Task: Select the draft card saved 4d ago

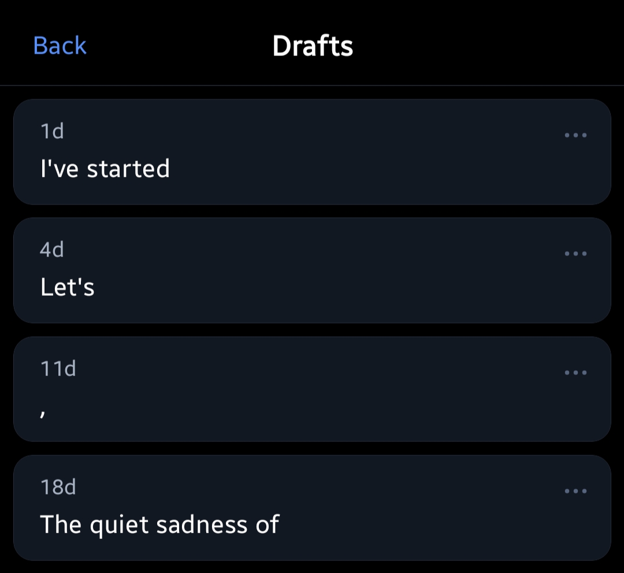Action: pyautogui.click(x=312, y=270)
